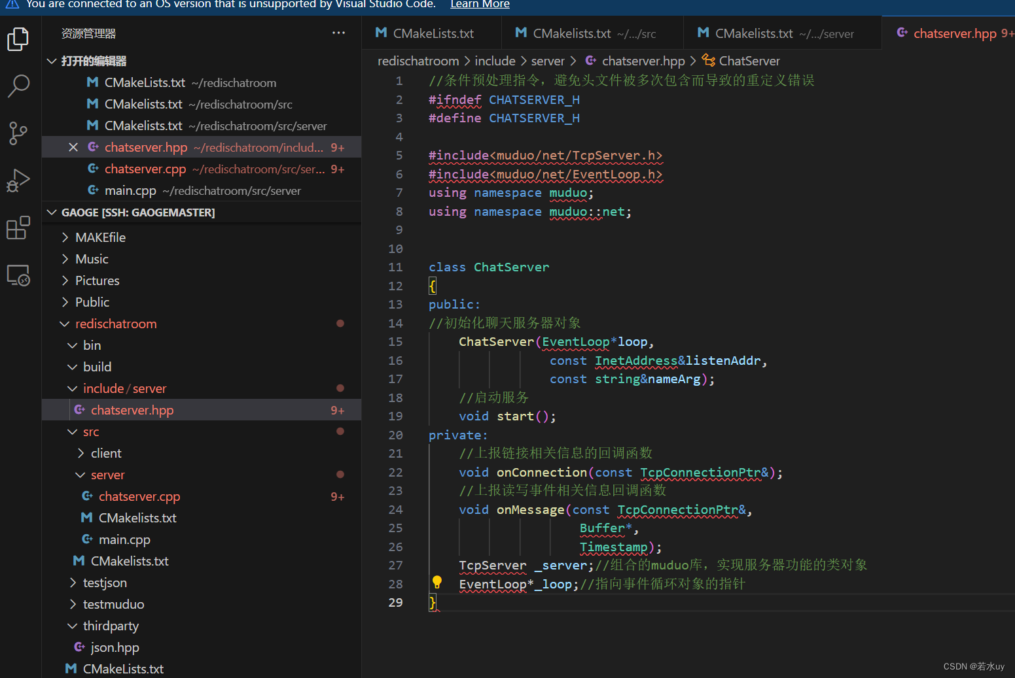Open the Remote Explorer view
1015x678 pixels.
point(18,275)
